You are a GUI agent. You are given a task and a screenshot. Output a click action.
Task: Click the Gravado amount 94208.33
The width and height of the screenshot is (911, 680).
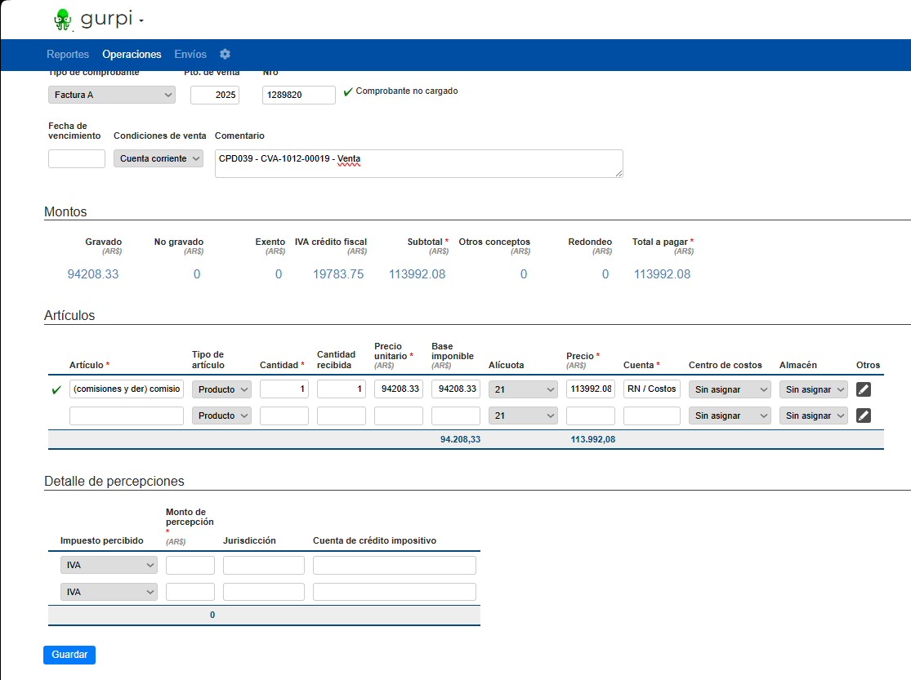[93, 274]
